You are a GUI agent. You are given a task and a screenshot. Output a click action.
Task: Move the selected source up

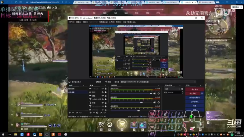point(101,113)
